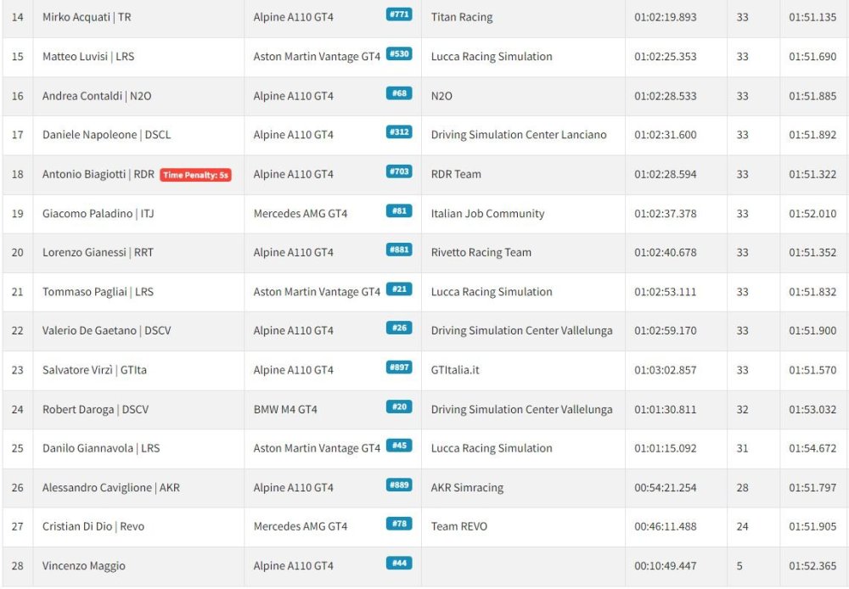
Task: Click the GTItalia.it team name
Action: [455, 370]
